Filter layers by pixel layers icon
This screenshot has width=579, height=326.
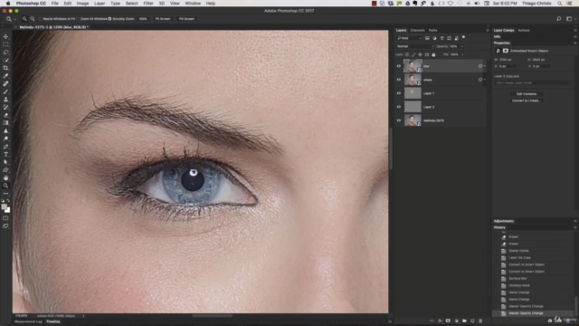pyautogui.click(x=427, y=38)
